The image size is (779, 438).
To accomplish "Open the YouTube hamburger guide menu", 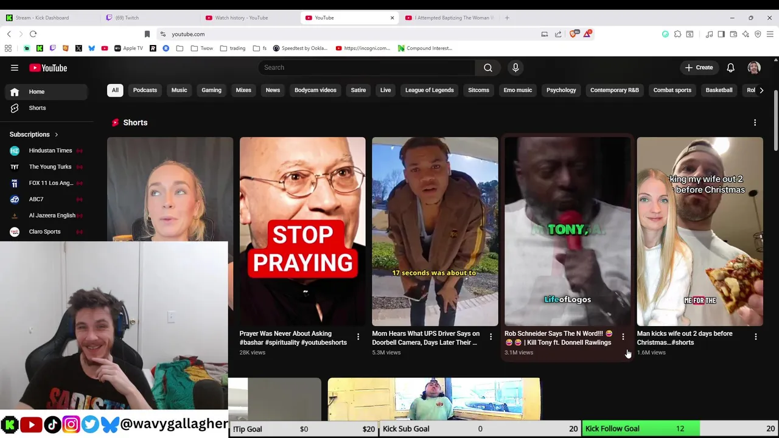I will tap(15, 68).
